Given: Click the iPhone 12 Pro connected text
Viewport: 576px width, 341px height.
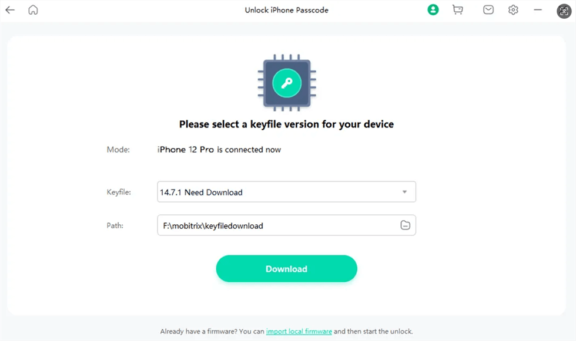Looking at the screenshot, I should (219, 150).
